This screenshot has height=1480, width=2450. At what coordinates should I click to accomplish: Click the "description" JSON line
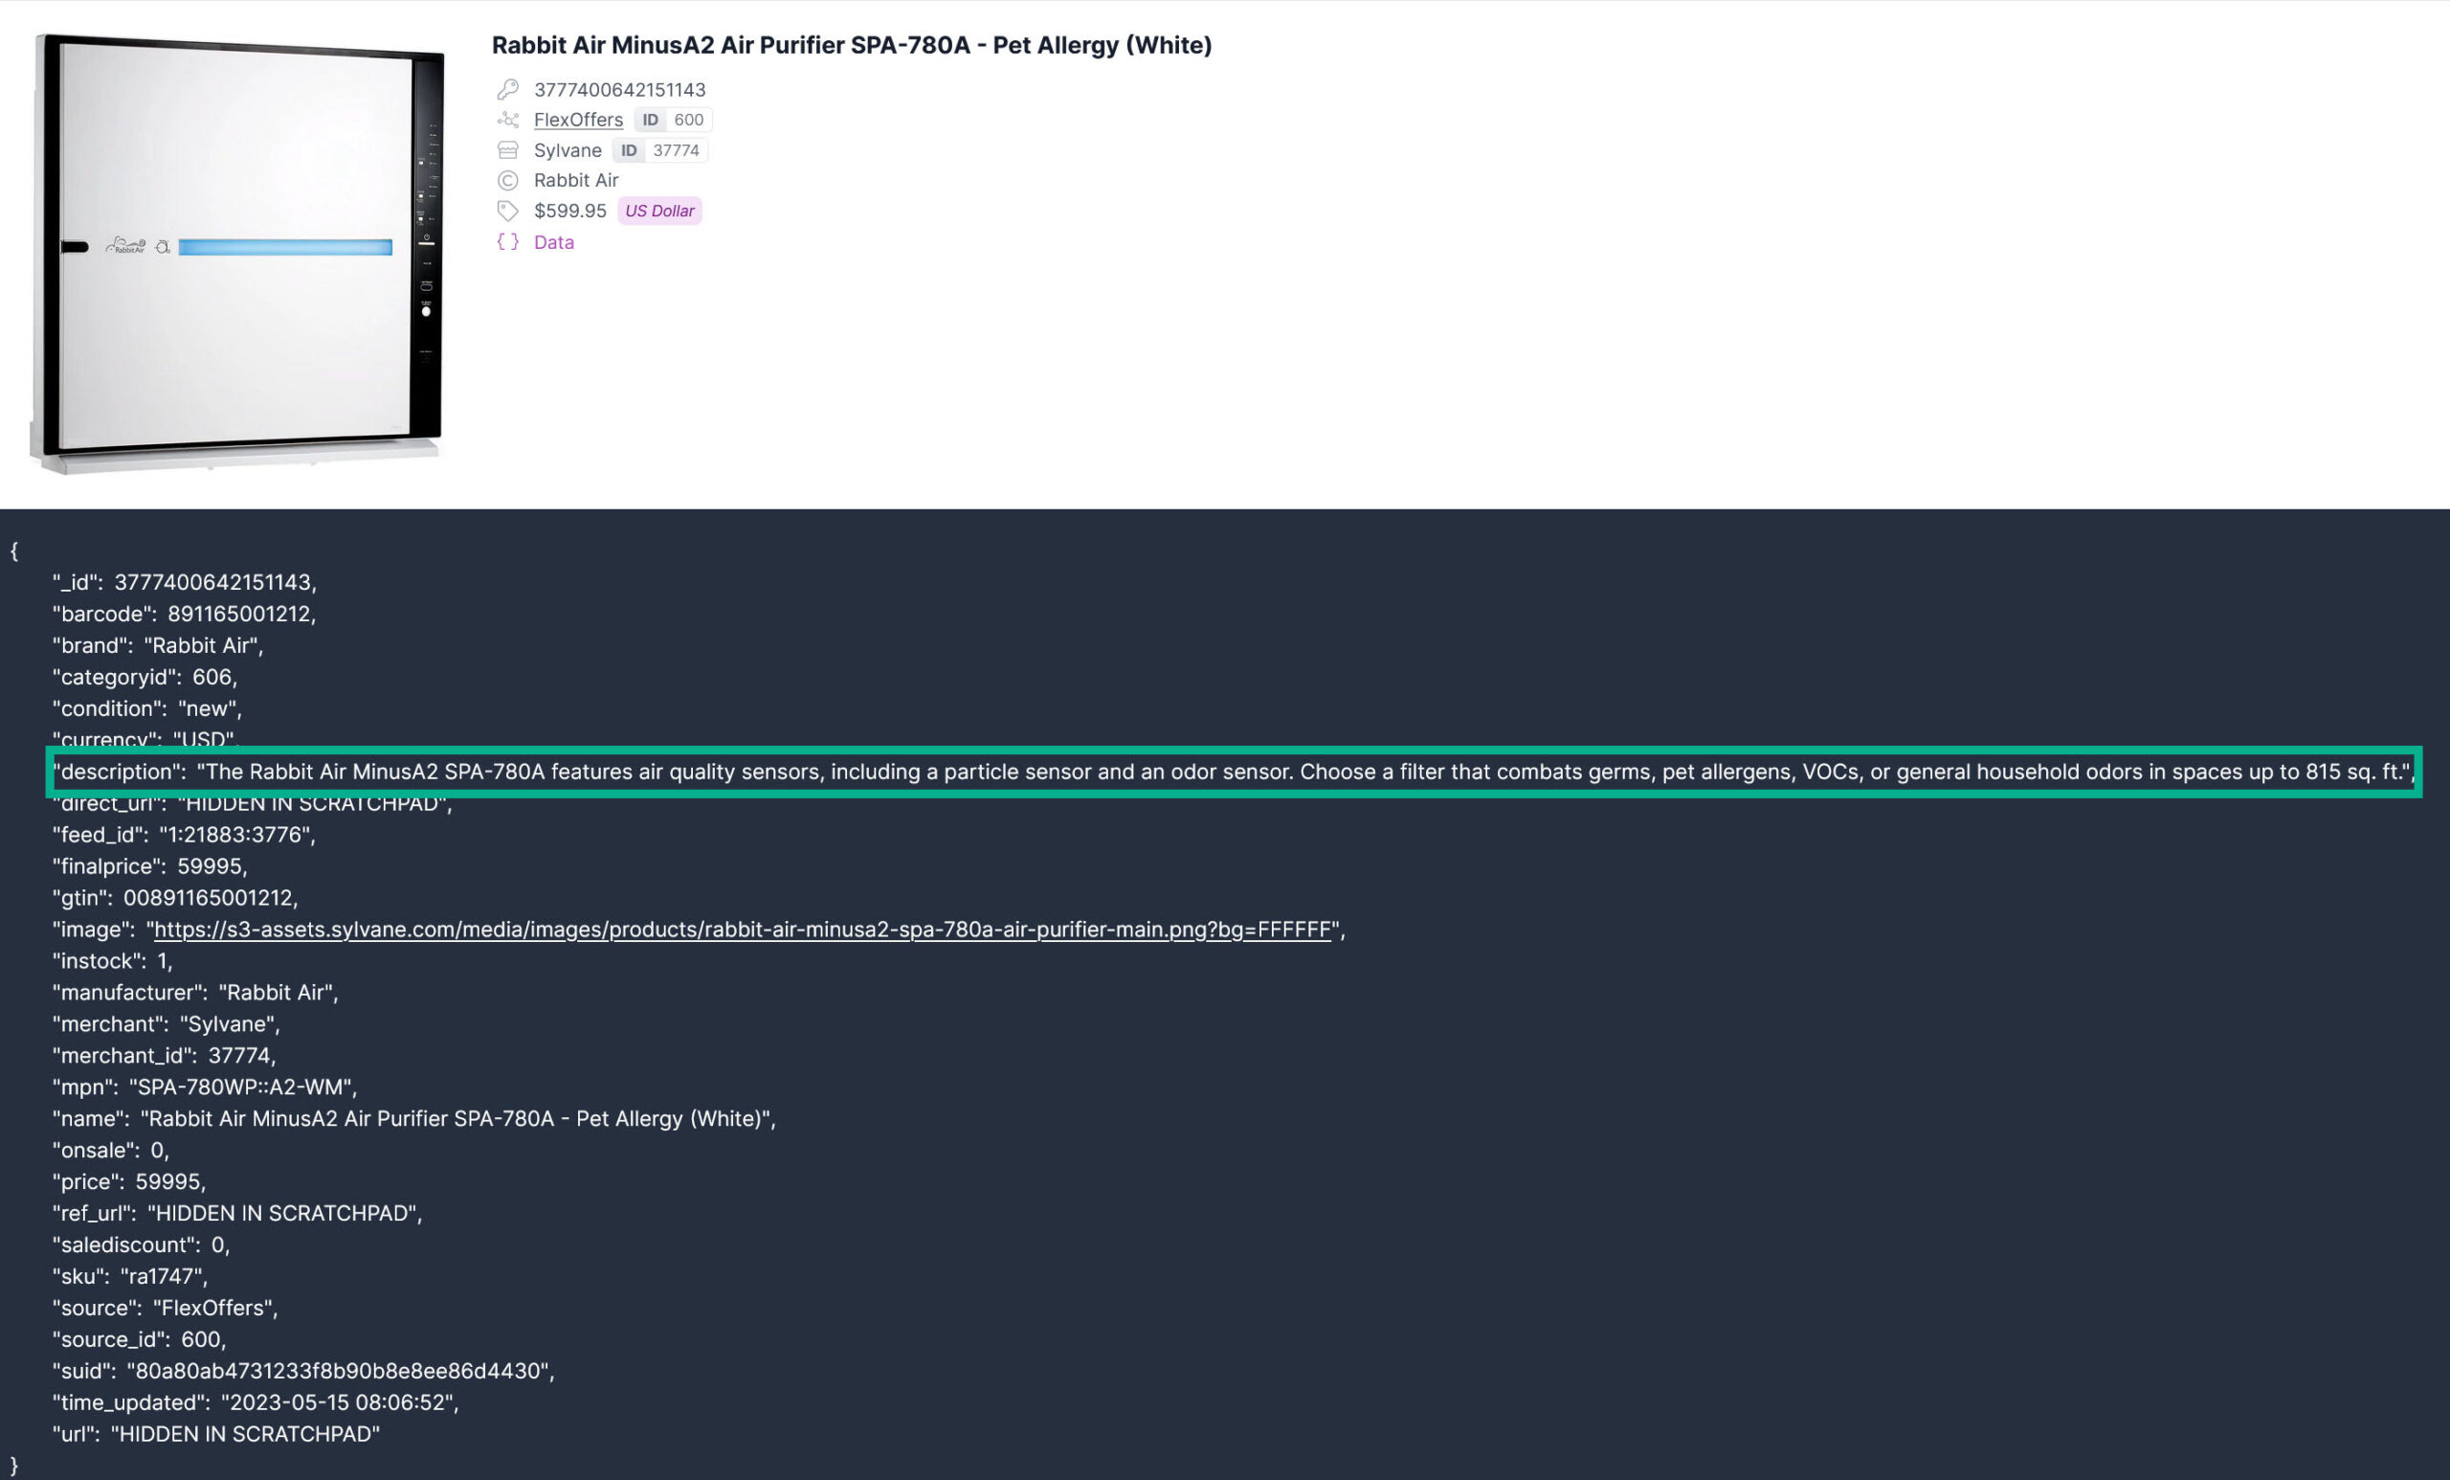[1233, 772]
